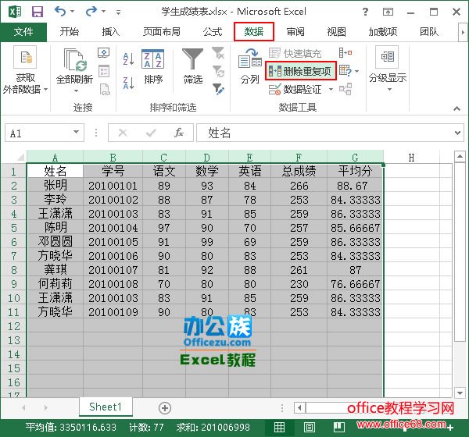Switch to Page Break Preview in status bar
The width and height of the screenshot is (469, 437).
[339, 427]
